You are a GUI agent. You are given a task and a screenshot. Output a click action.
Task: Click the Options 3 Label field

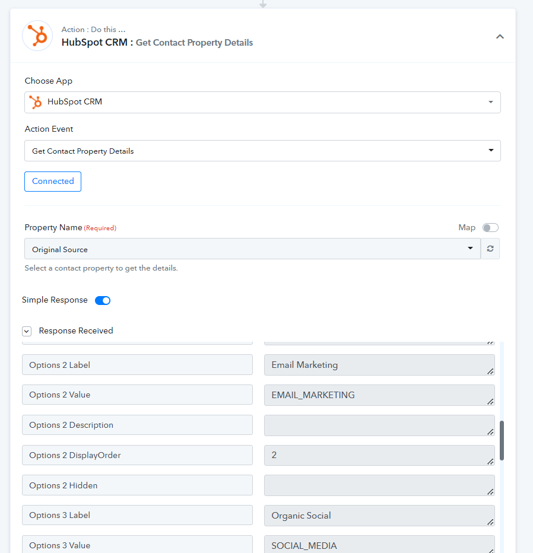pos(137,515)
